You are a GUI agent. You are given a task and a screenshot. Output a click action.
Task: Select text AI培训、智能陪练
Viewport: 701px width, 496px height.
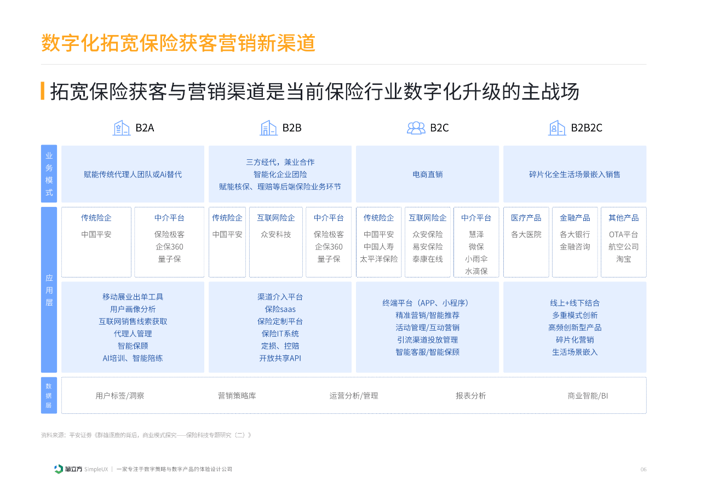pyautogui.click(x=133, y=358)
